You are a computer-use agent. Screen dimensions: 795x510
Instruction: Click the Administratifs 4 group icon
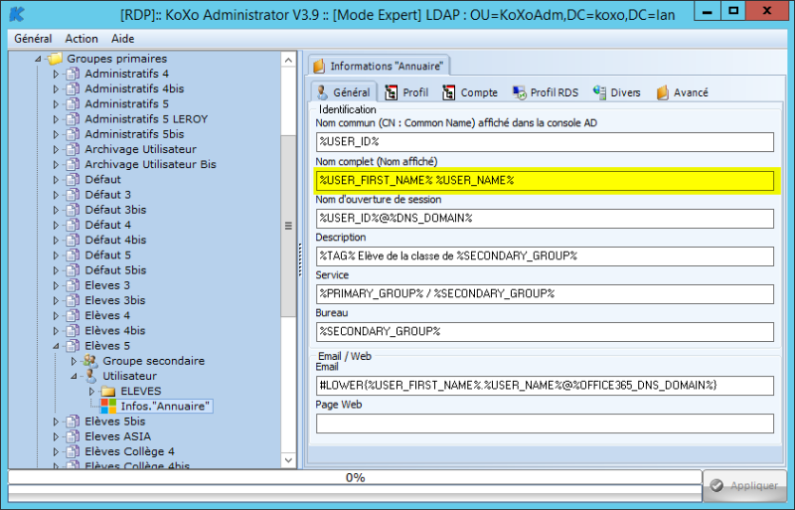[x=73, y=74]
